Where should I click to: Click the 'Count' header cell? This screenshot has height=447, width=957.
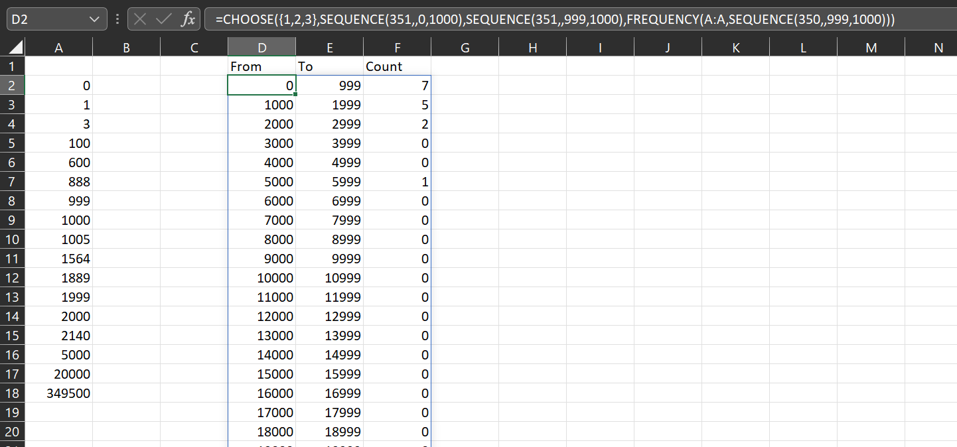[x=397, y=66]
